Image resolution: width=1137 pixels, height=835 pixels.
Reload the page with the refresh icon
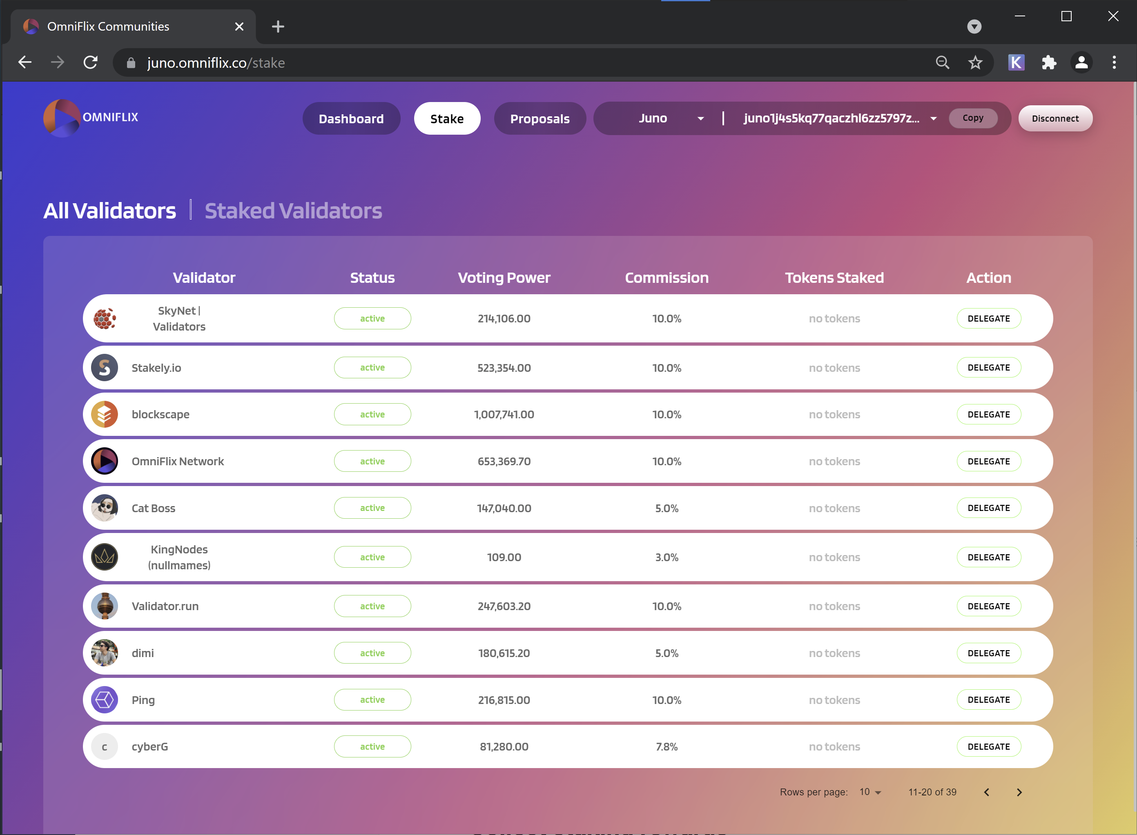point(91,62)
